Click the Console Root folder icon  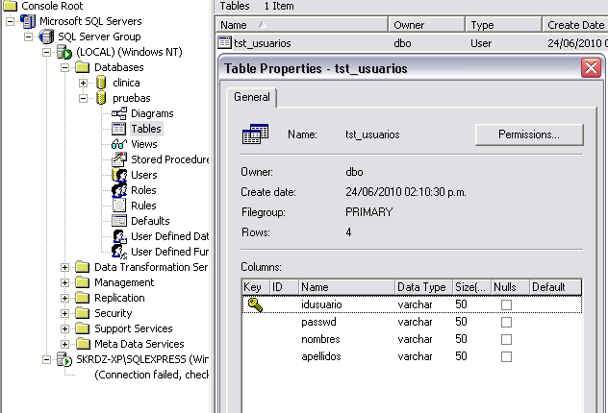click(x=10, y=6)
